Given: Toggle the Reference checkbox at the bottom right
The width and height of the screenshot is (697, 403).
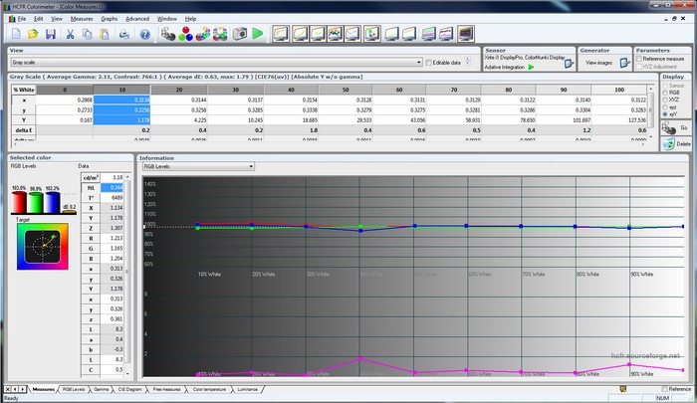Looking at the screenshot, I should coord(665,389).
